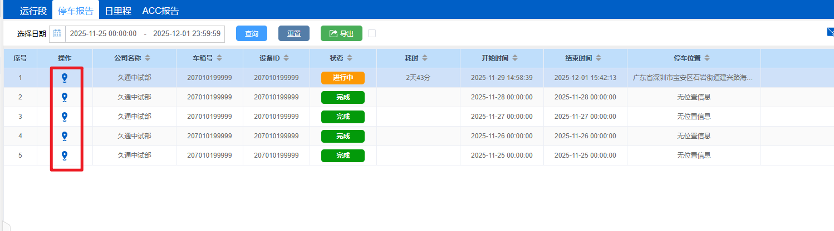The width and height of the screenshot is (834, 231).
Task: Click the location pin icon in row 2
Action: pyautogui.click(x=65, y=97)
